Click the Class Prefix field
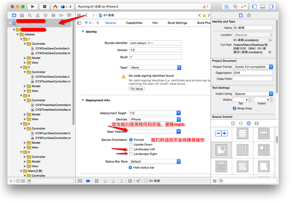The width and height of the screenshot is (292, 203). tap(253, 79)
